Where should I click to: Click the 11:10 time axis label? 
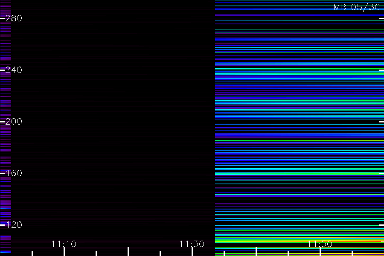[64, 244]
